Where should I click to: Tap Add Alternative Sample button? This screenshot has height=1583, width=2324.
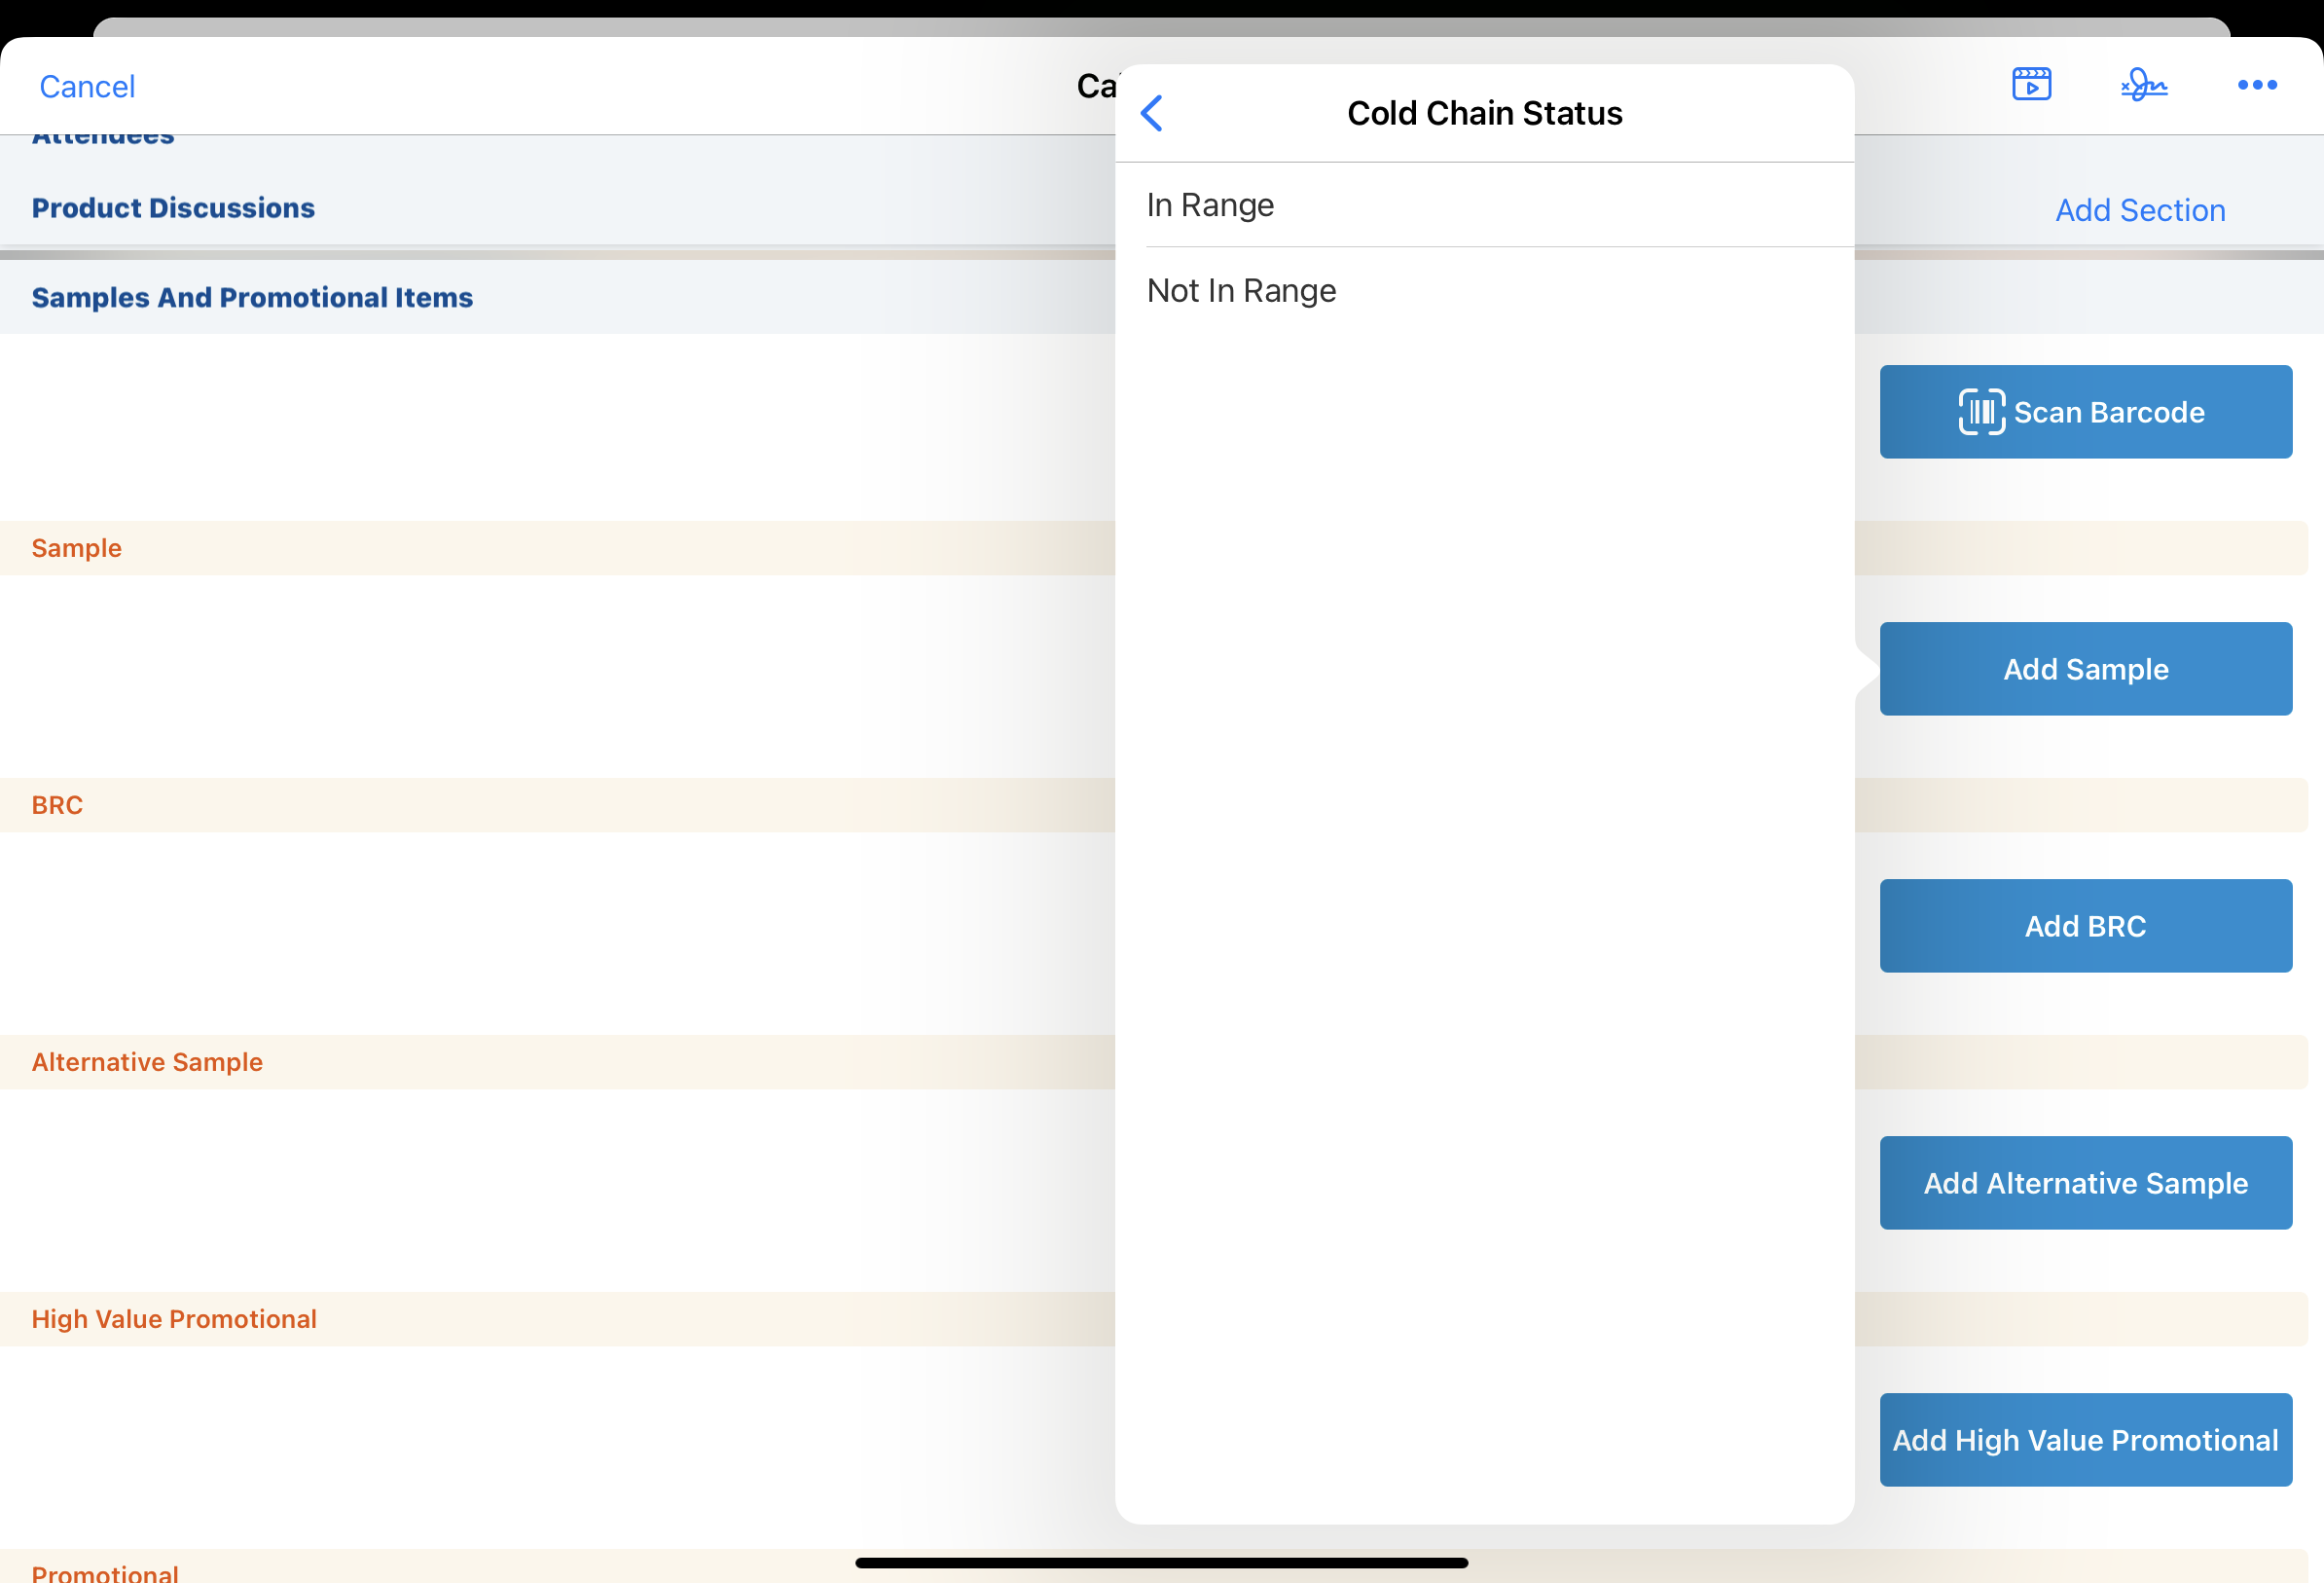click(2085, 1183)
